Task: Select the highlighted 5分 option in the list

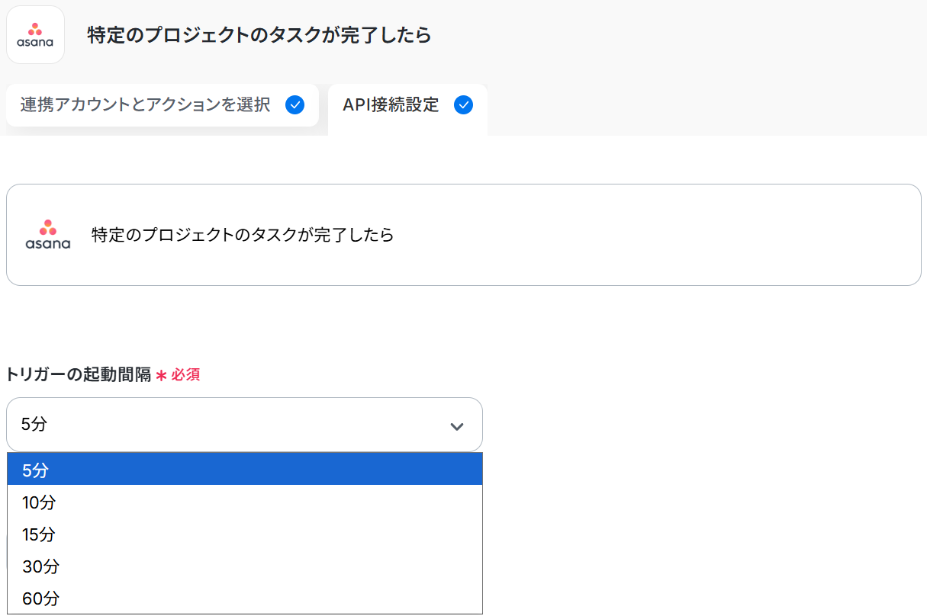Action: [244, 470]
